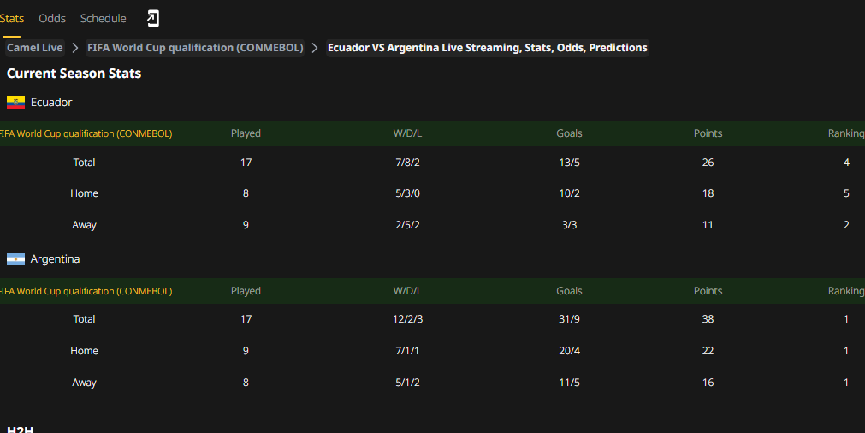Click the chevron after Camel Live breadcrumb
Screen dimensions: 865x433
75,48
